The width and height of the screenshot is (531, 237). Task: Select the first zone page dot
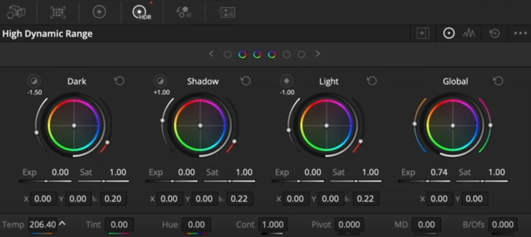click(x=227, y=55)
